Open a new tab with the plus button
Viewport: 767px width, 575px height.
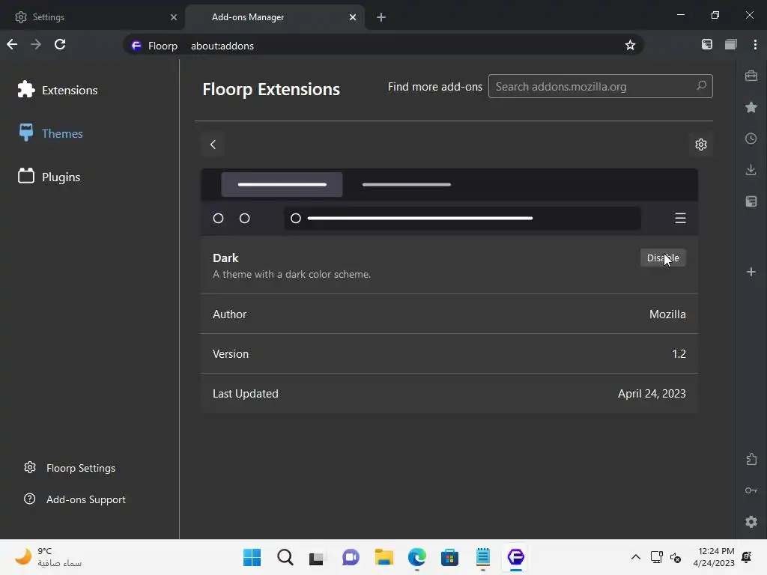(381, 17)
